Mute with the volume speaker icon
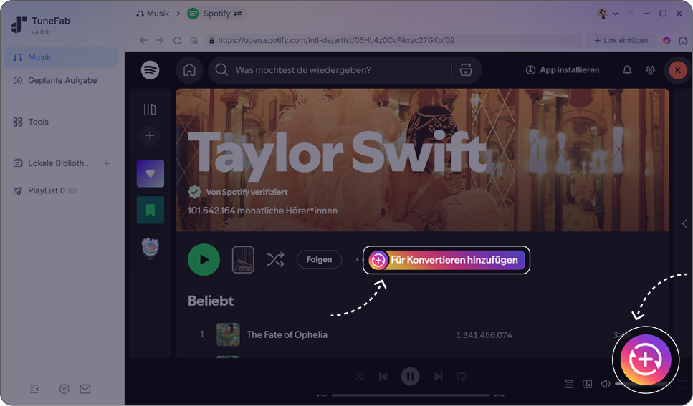The image size is (693, 406). coord(606,384)
